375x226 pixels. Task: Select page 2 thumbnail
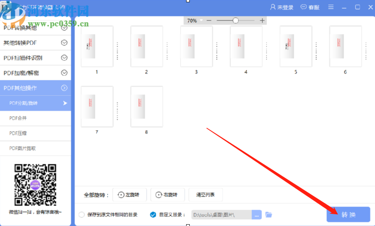147,46
